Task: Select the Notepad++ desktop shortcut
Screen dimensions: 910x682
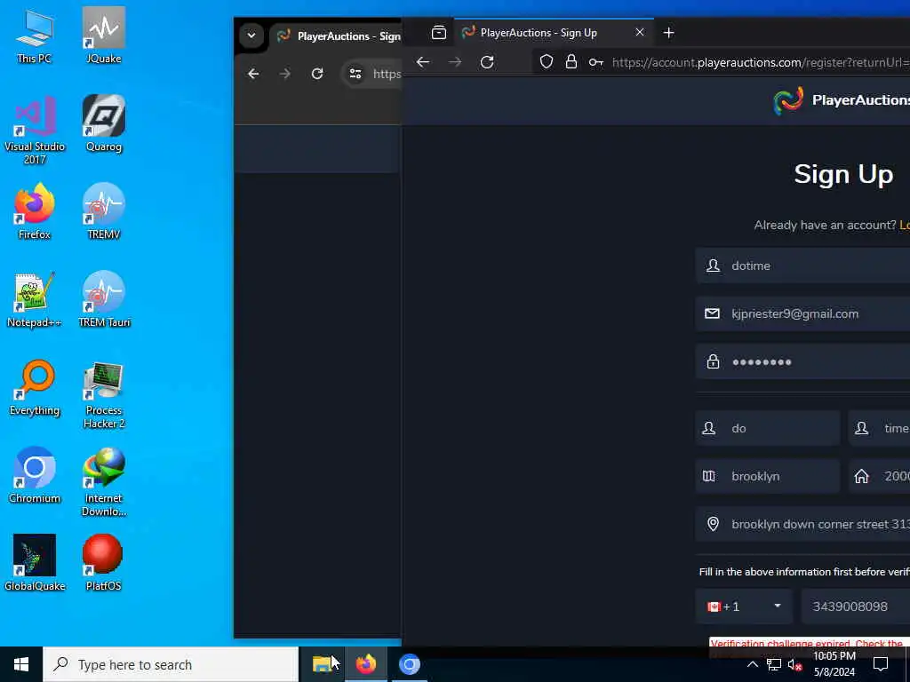Action: [x=35, y=299]
